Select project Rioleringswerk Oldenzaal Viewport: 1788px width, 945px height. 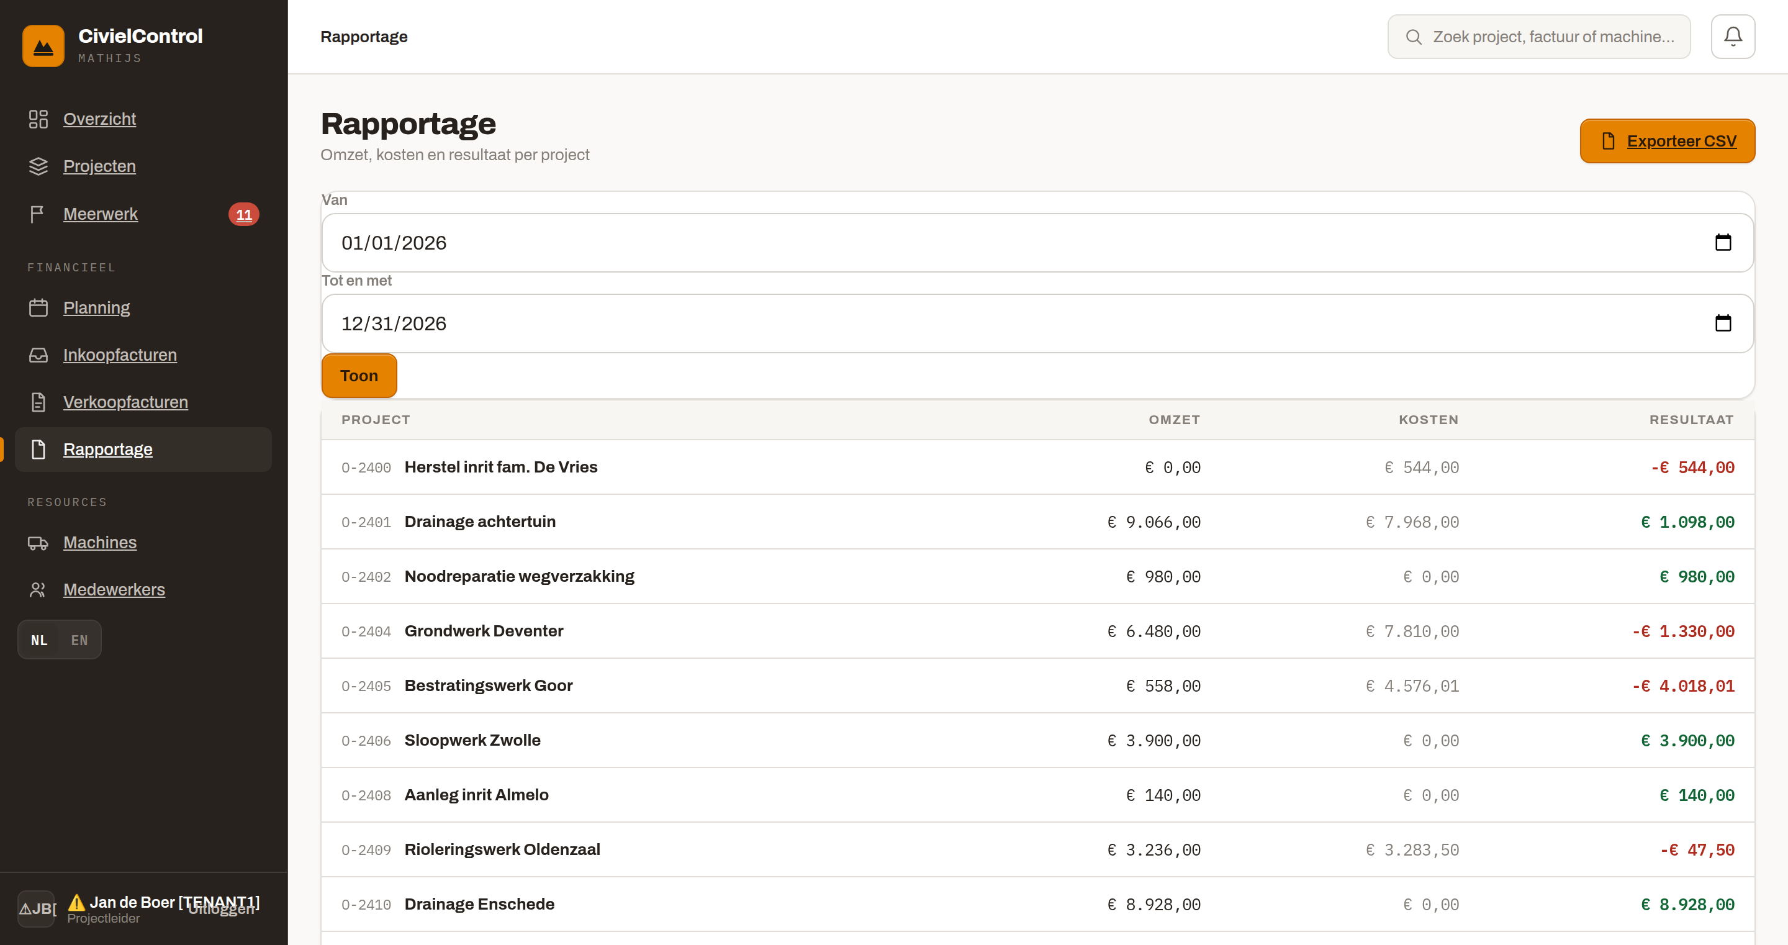click(x=502, y=849)
